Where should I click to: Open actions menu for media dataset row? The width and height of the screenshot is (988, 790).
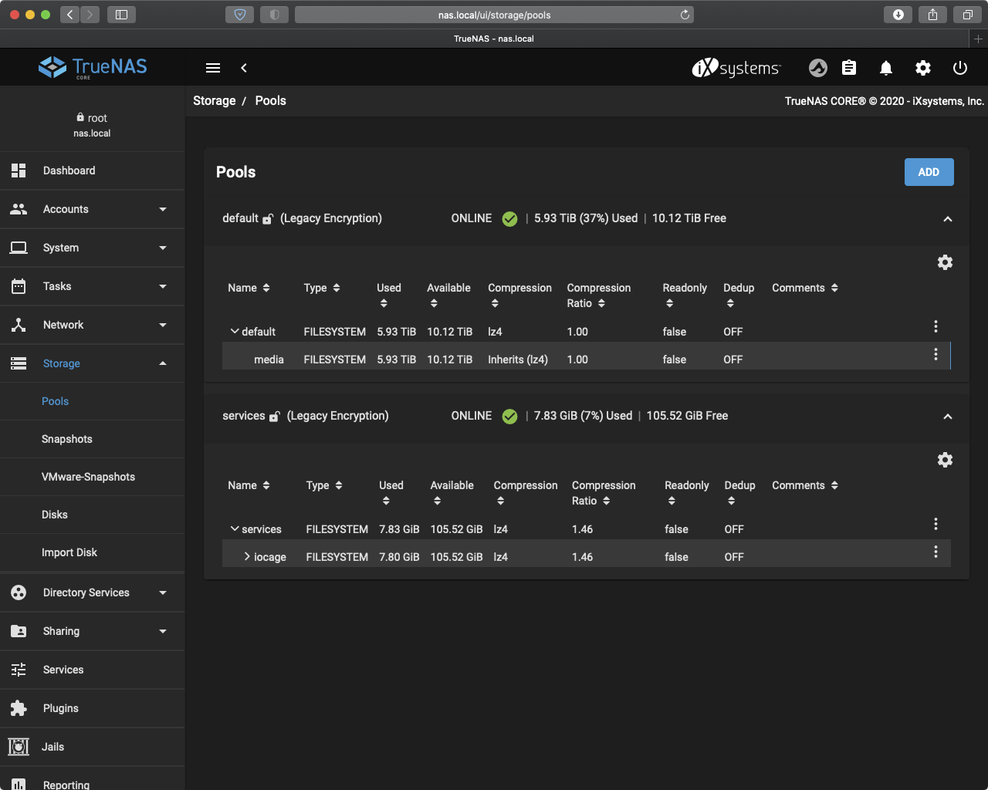click(936, 354)
